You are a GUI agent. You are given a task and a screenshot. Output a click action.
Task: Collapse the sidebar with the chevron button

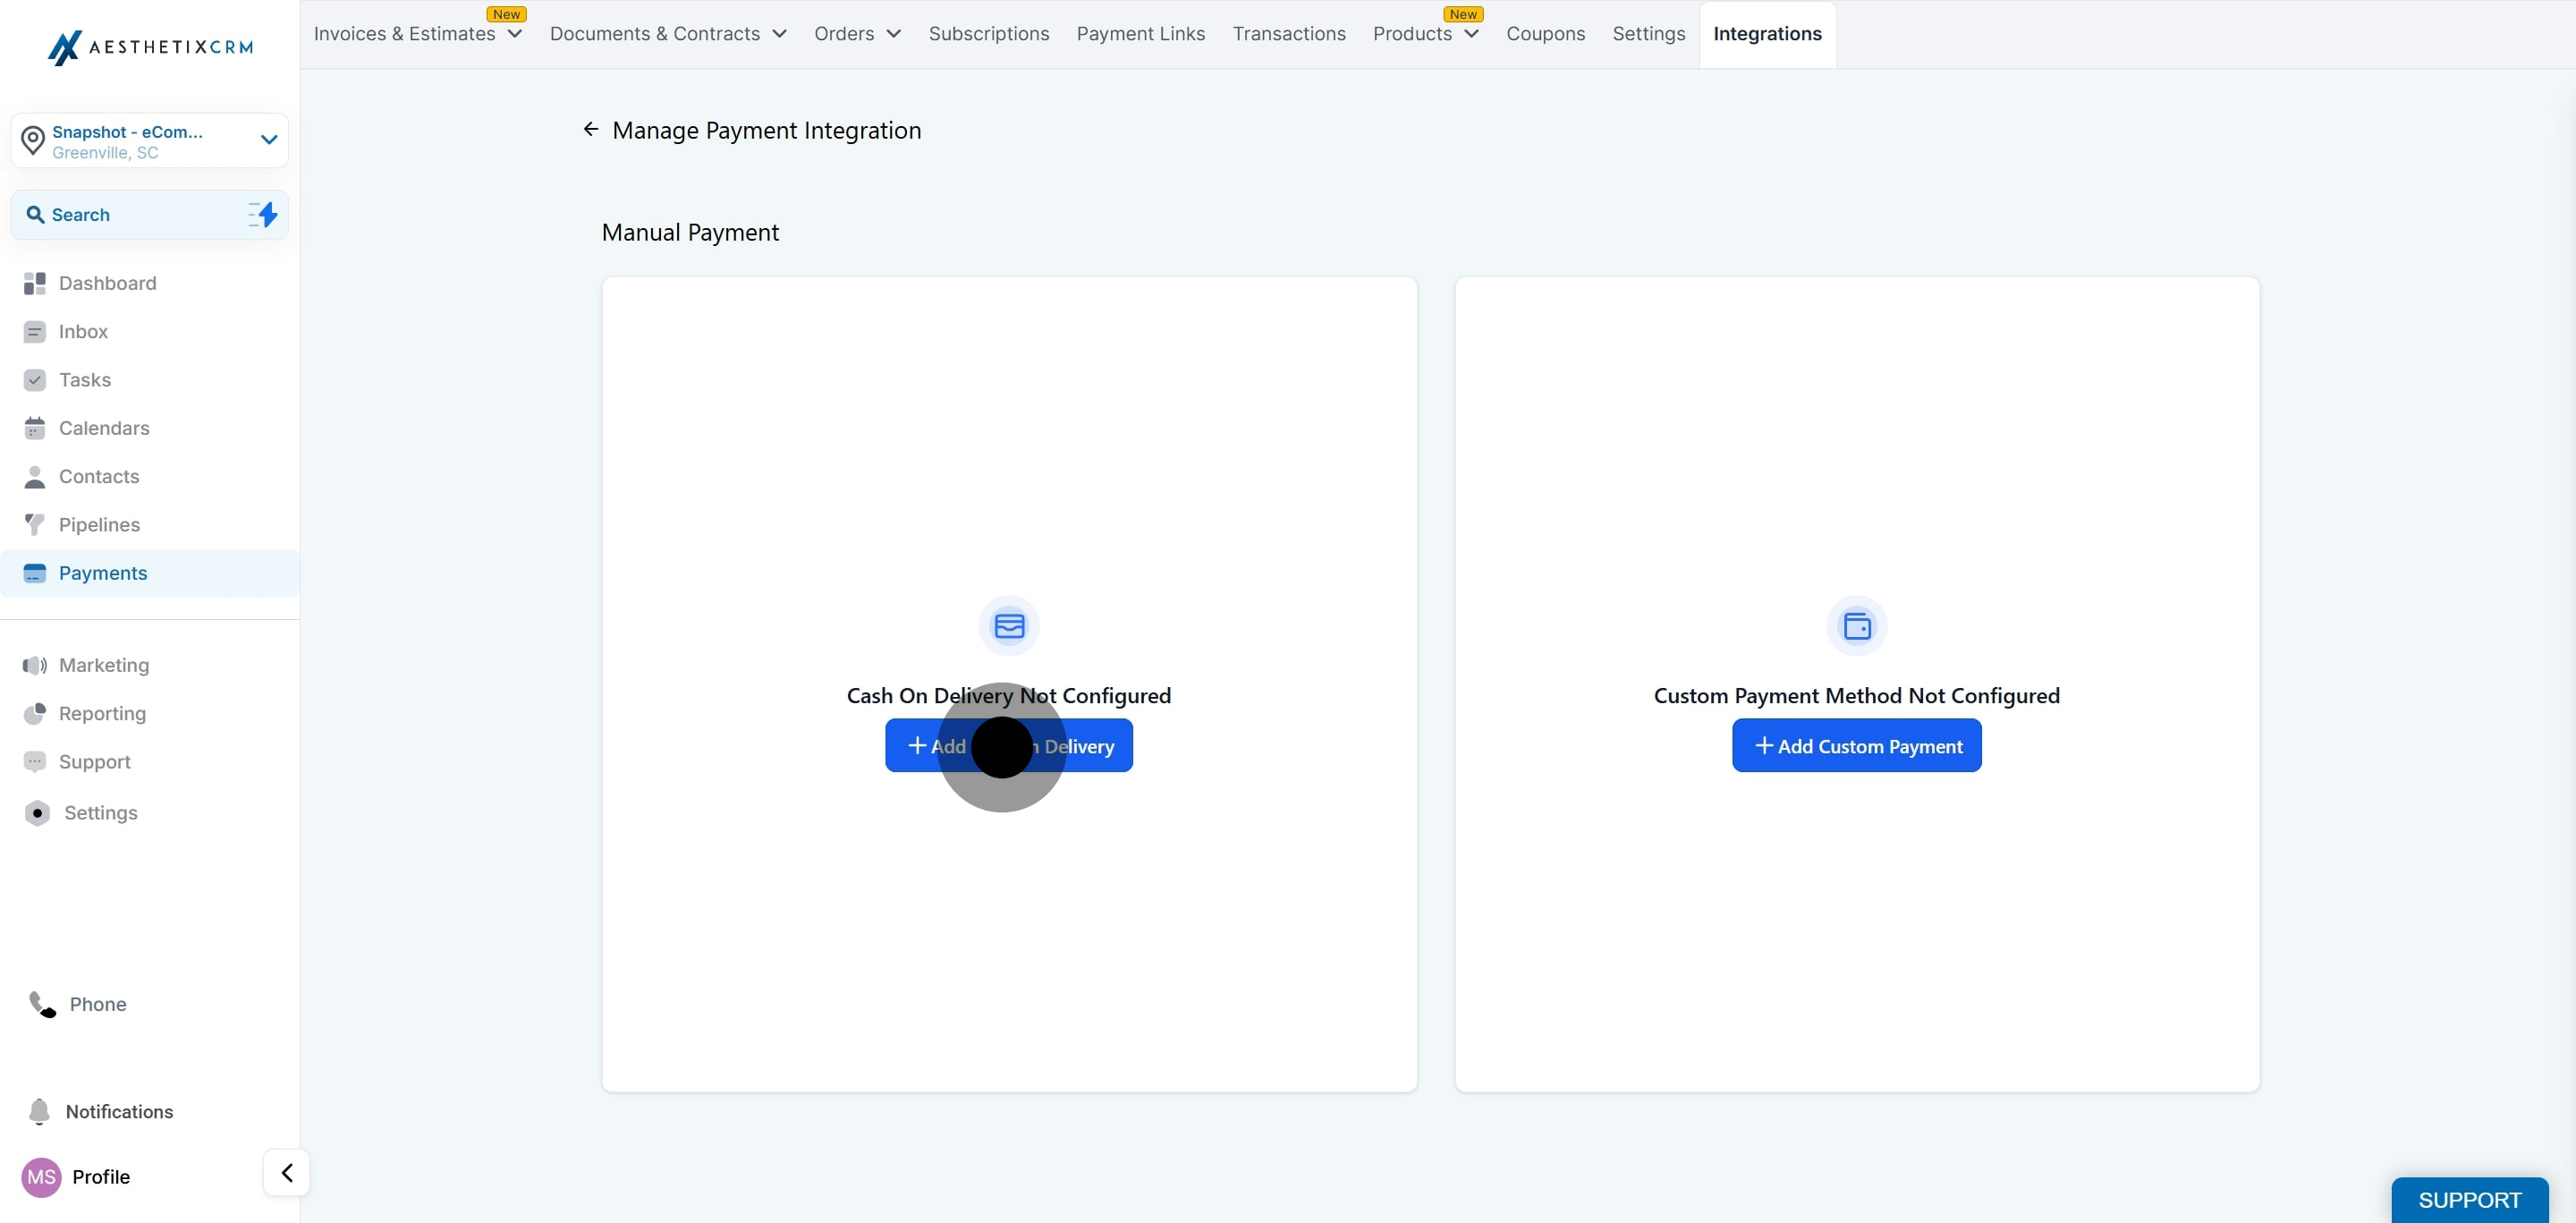tap(286, 1172)
